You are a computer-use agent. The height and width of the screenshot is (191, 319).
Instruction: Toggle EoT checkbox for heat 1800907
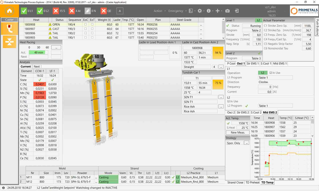coord(92,29)
